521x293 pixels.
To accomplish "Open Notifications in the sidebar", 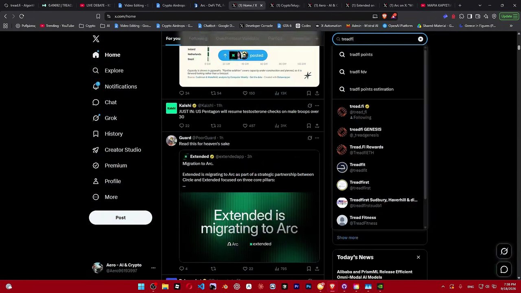I will tap(115, 86).
